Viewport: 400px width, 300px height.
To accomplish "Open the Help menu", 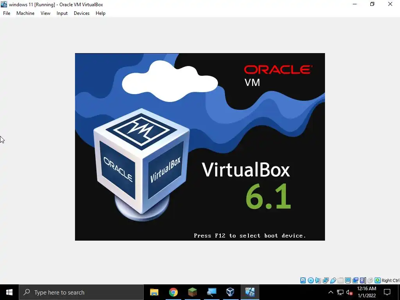I will tap(100, 13).
